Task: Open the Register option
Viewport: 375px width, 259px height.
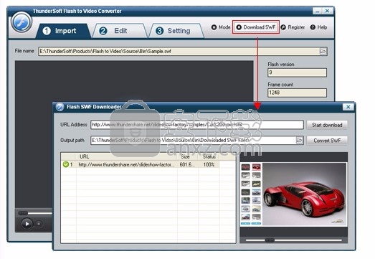Action: coord(293,27)
